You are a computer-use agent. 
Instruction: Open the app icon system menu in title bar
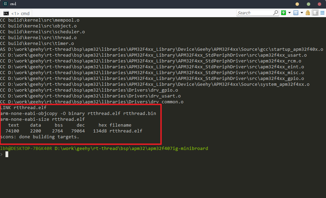pos(5,4)
